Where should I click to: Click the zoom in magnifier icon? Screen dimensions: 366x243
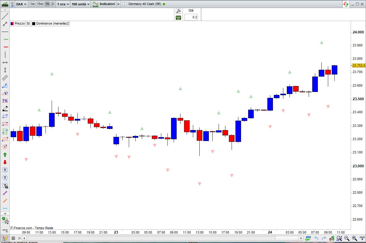click(x=354, y=238)
